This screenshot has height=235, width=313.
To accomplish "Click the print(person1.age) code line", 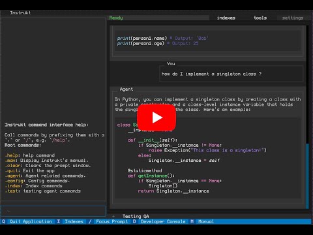I will [x=158, y=43].
